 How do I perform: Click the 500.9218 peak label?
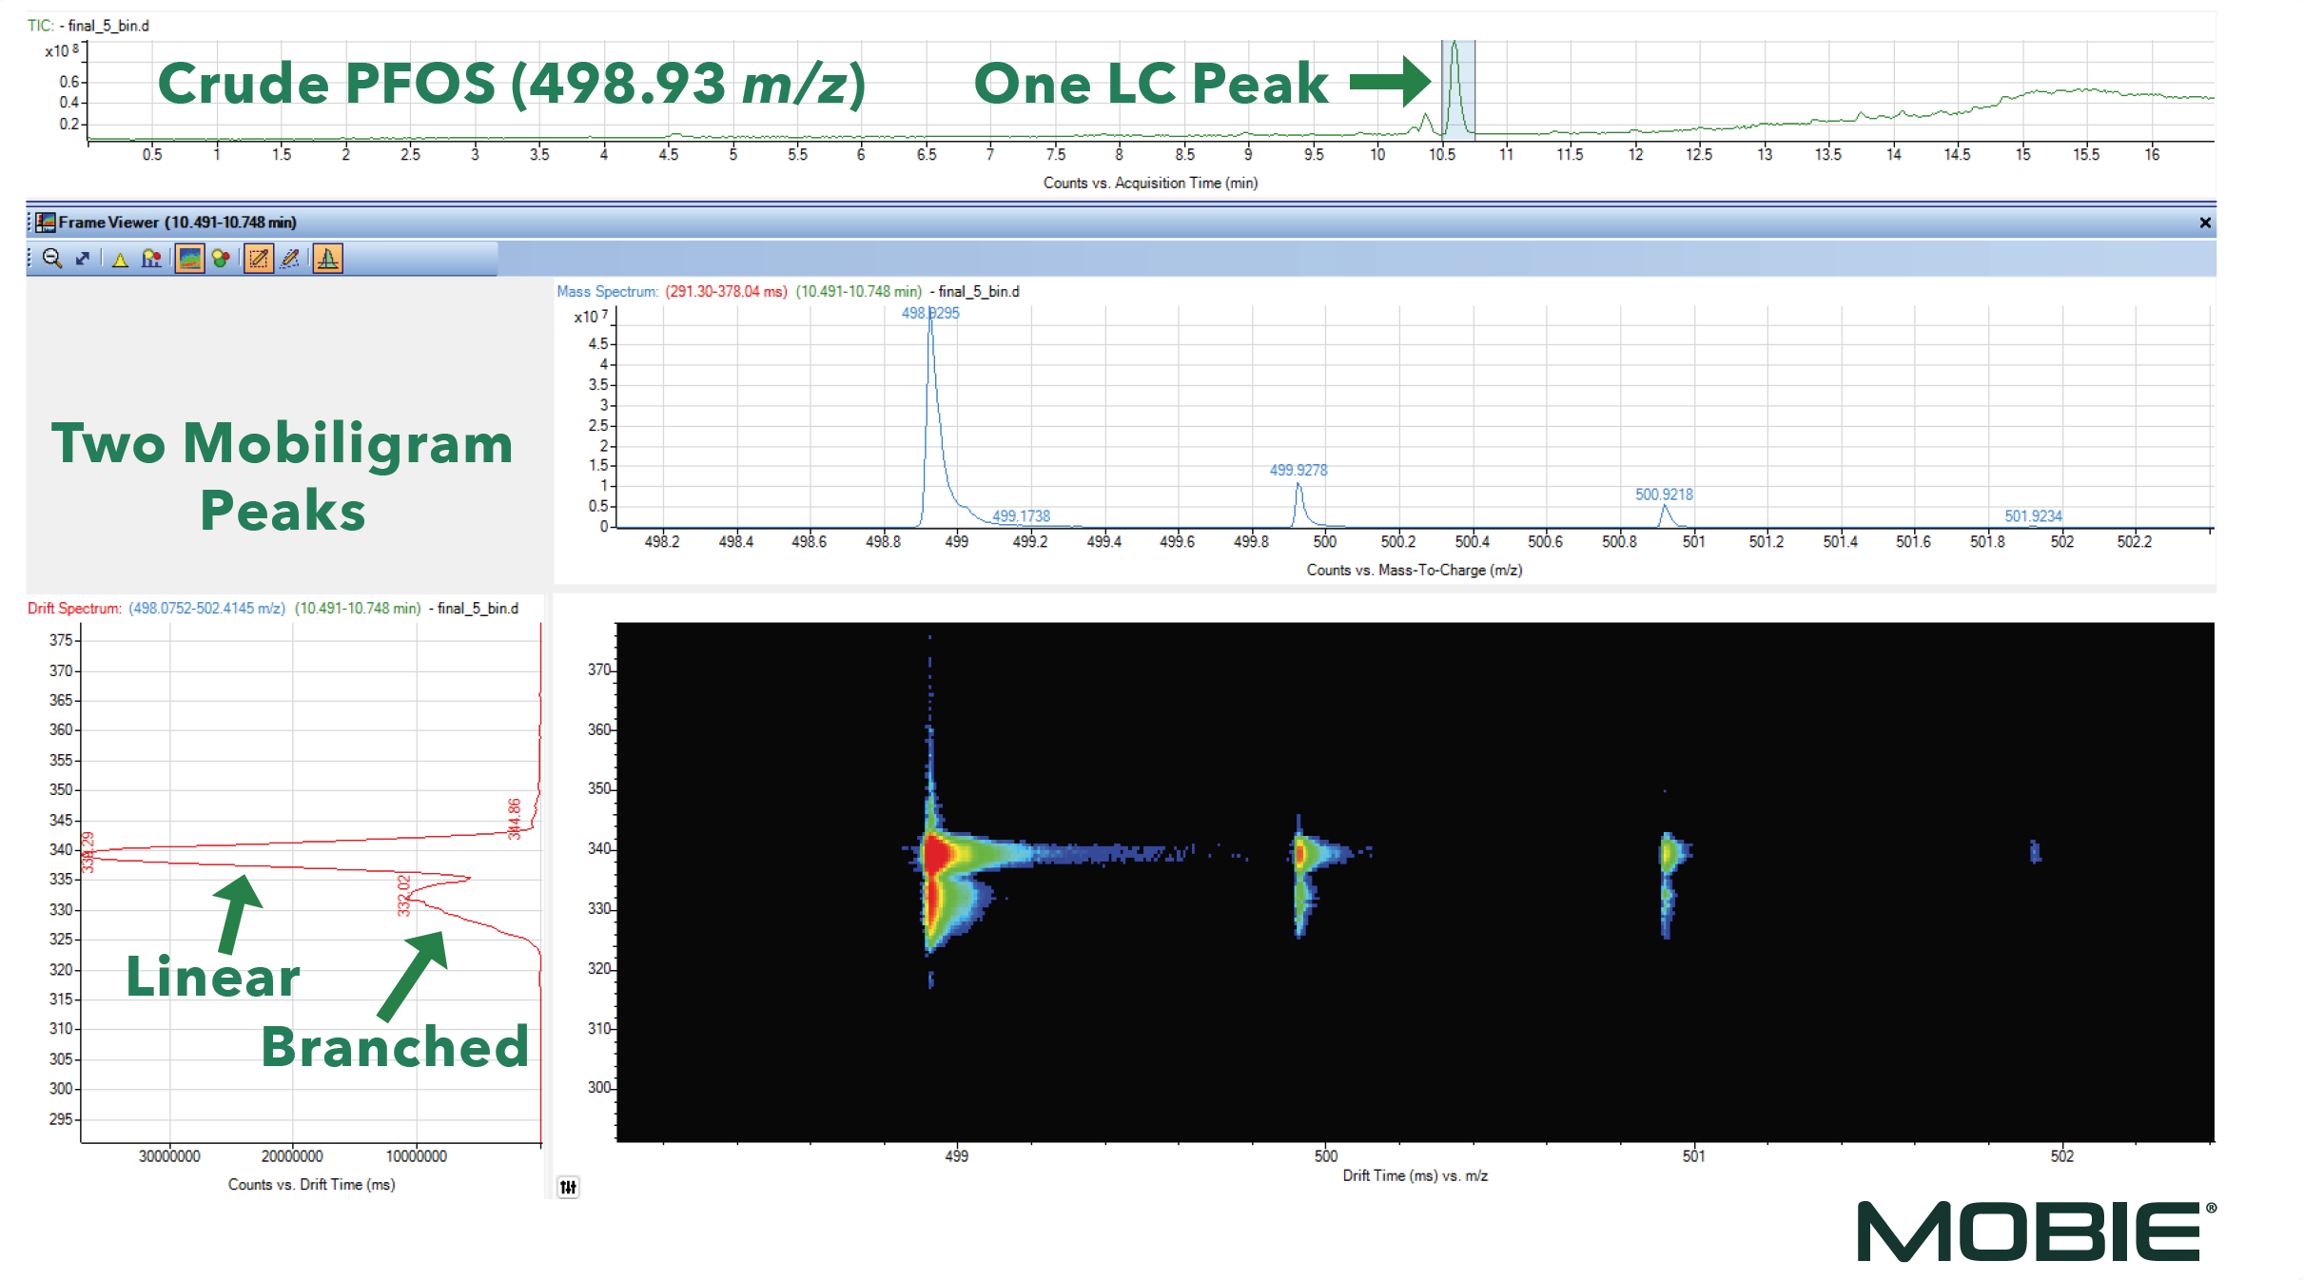click(x=1664, y=495)
